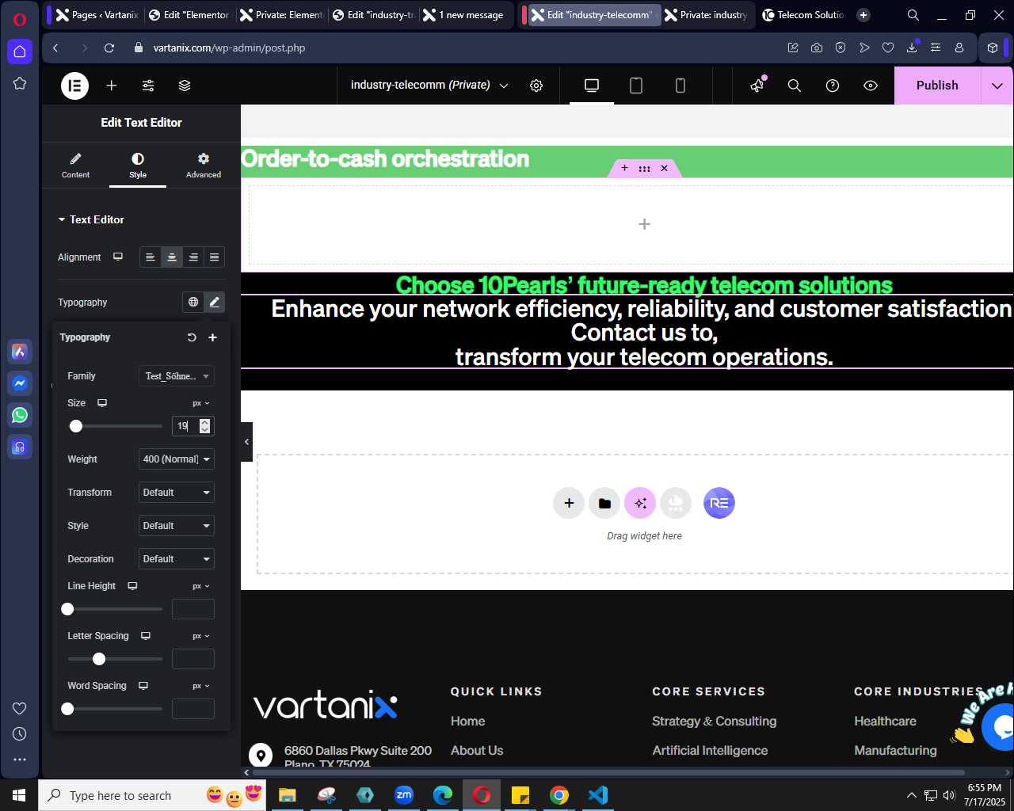Click About Us footer link

coord(477,751)
